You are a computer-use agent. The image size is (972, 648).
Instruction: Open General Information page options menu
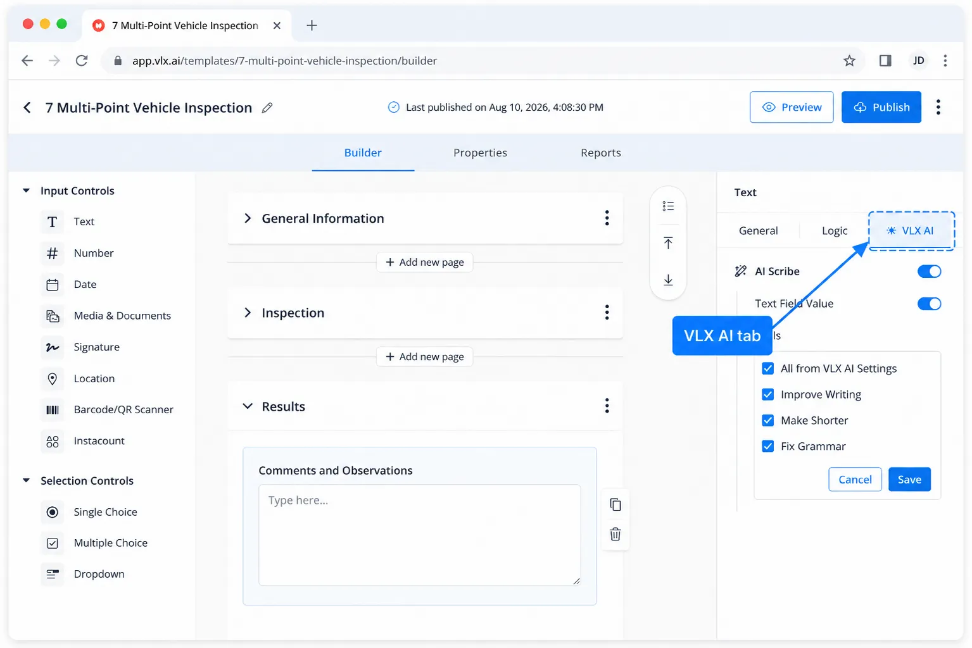point(607,218)
